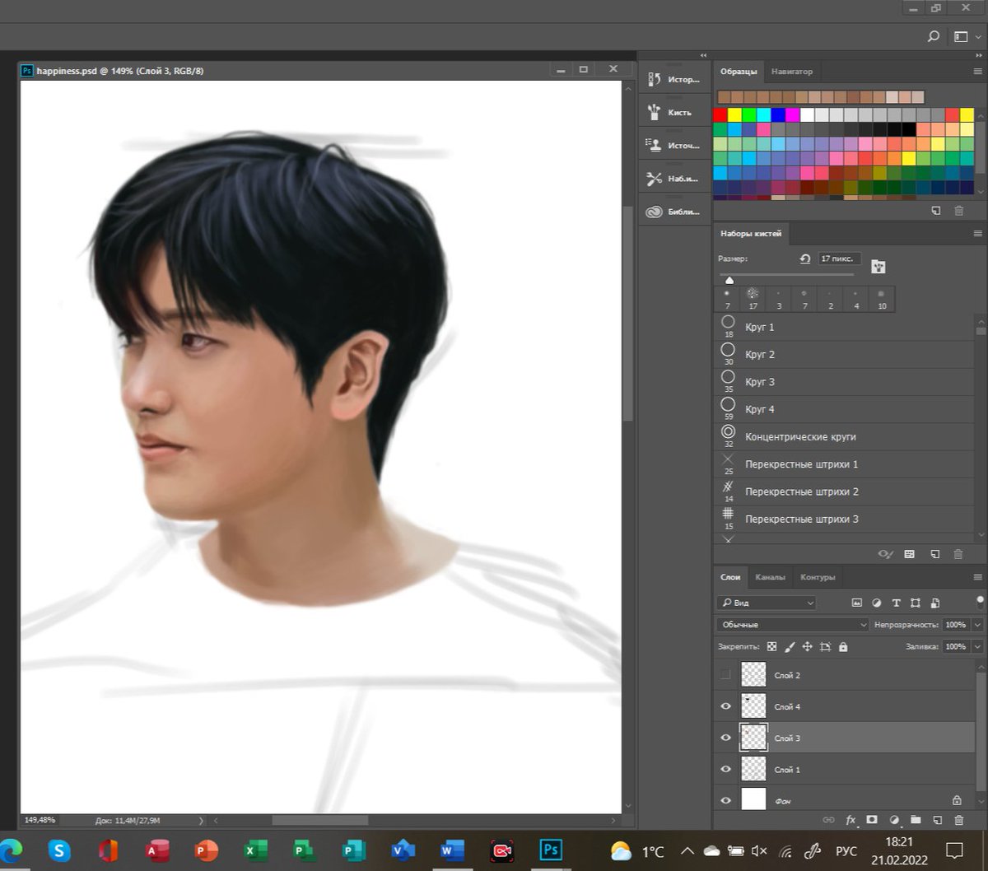This screenshot has height=871, width=988.
Task: Lock transparent pixels checkerboard icon
Action: pos(771,647)
